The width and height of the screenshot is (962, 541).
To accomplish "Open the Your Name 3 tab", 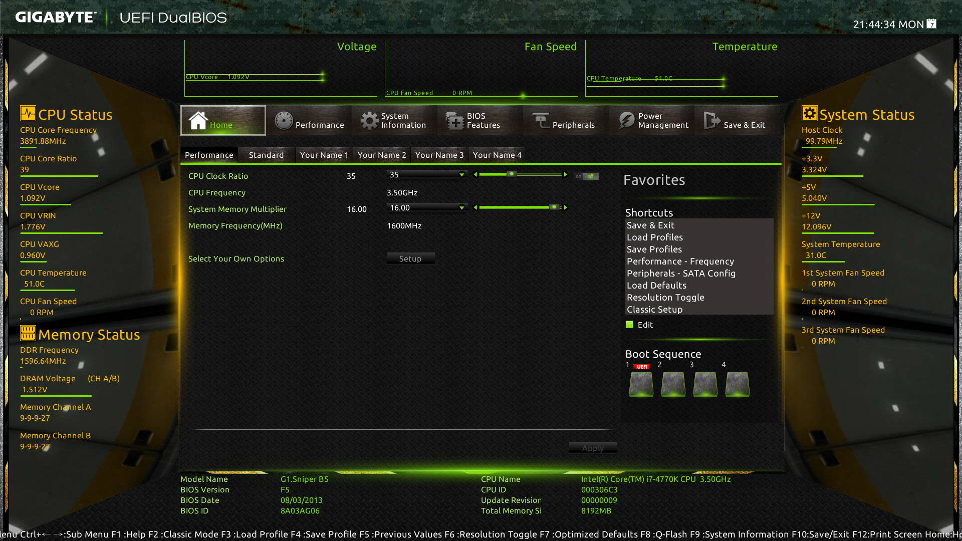I will coord(439,155).
